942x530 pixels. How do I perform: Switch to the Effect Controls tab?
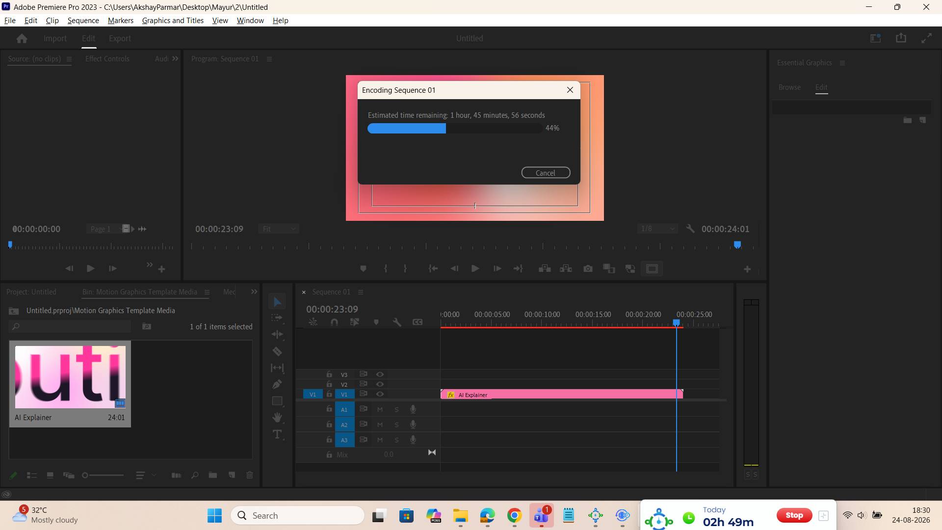pos(107,58)
